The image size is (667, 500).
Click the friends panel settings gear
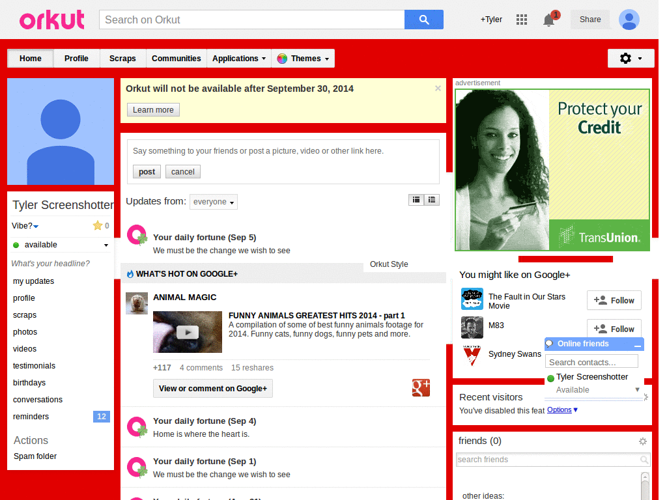[643, 441]
